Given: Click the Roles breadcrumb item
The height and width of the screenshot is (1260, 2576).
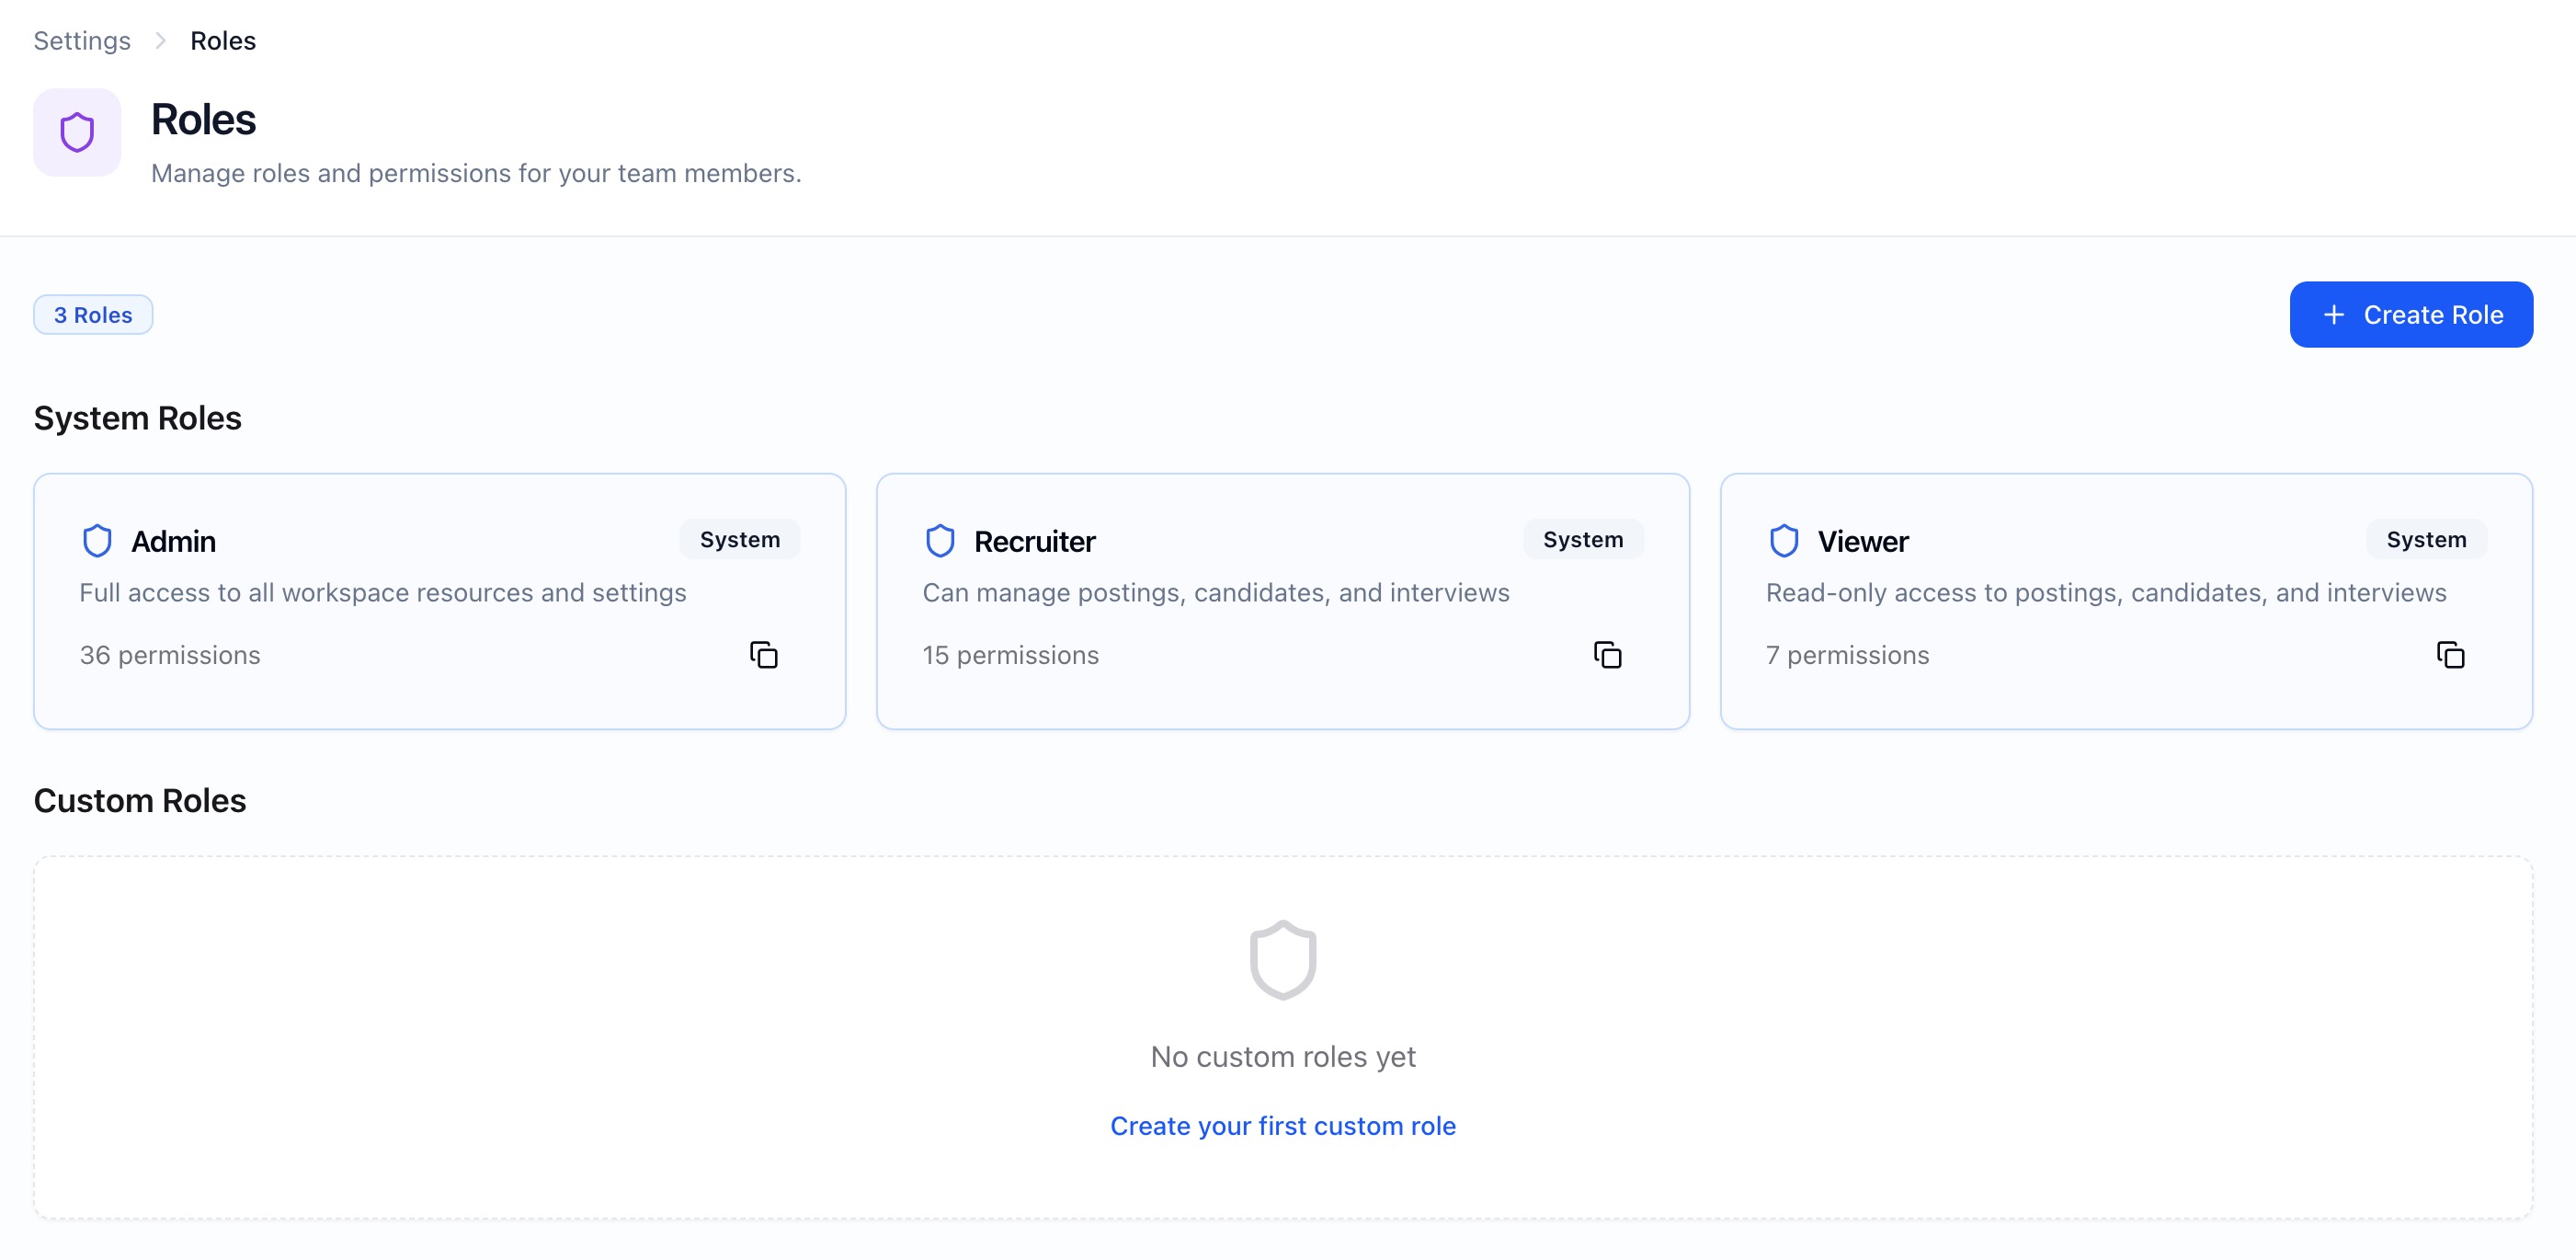Looking at the screenshot, I should pos(223,41).
